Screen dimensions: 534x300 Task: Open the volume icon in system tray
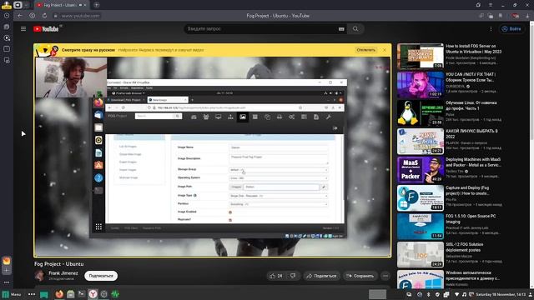coord(464,294)
